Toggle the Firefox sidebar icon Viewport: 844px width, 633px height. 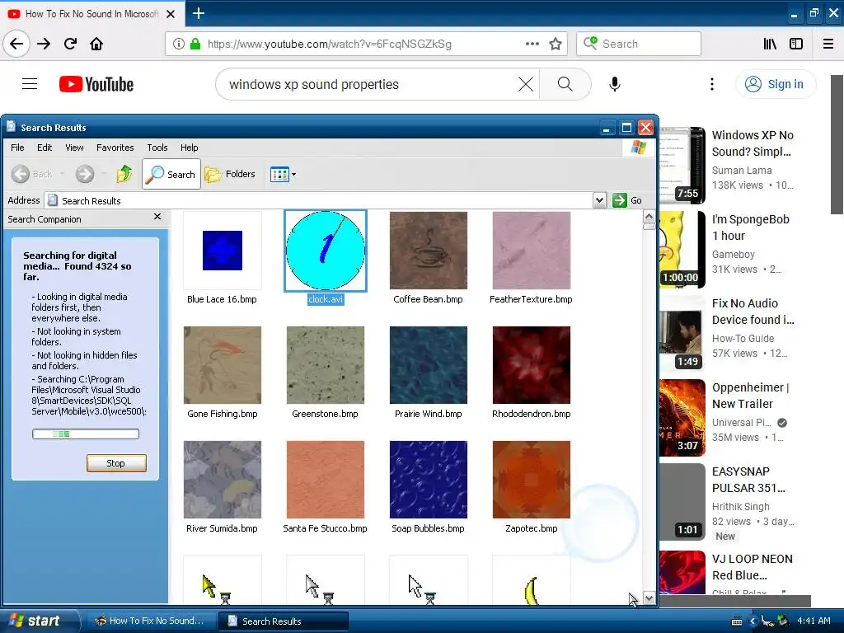(x=796, y=44)
